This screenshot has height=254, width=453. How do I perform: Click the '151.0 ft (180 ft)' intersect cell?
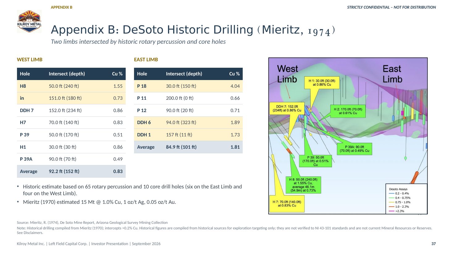65,98
